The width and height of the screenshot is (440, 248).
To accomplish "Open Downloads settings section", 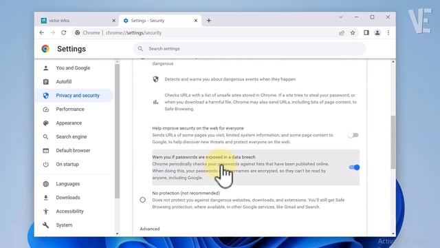I will pyautogui.click(x=74, y=198).
